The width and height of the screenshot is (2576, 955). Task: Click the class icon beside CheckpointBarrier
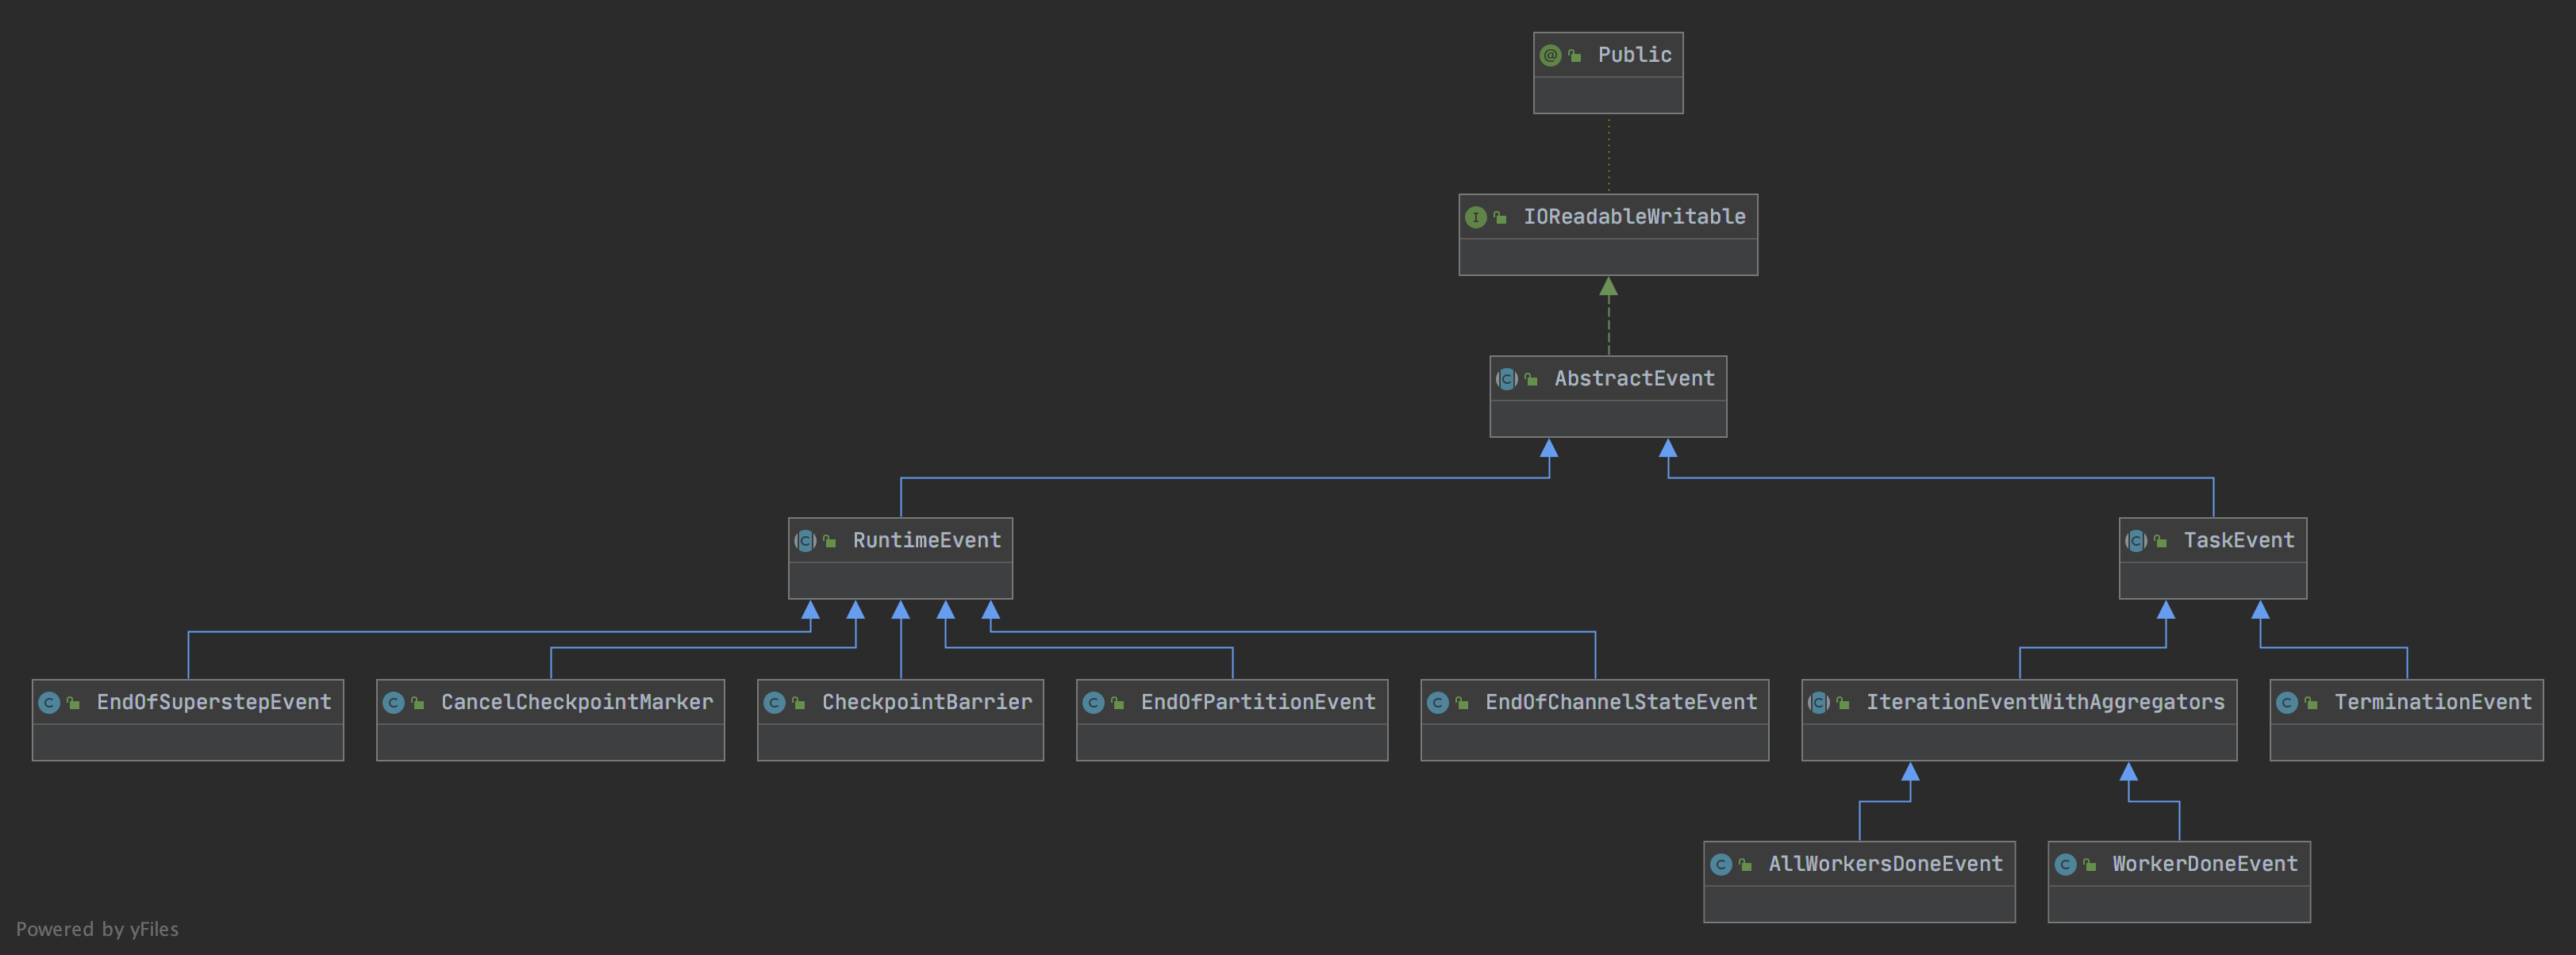click(774, 703)
